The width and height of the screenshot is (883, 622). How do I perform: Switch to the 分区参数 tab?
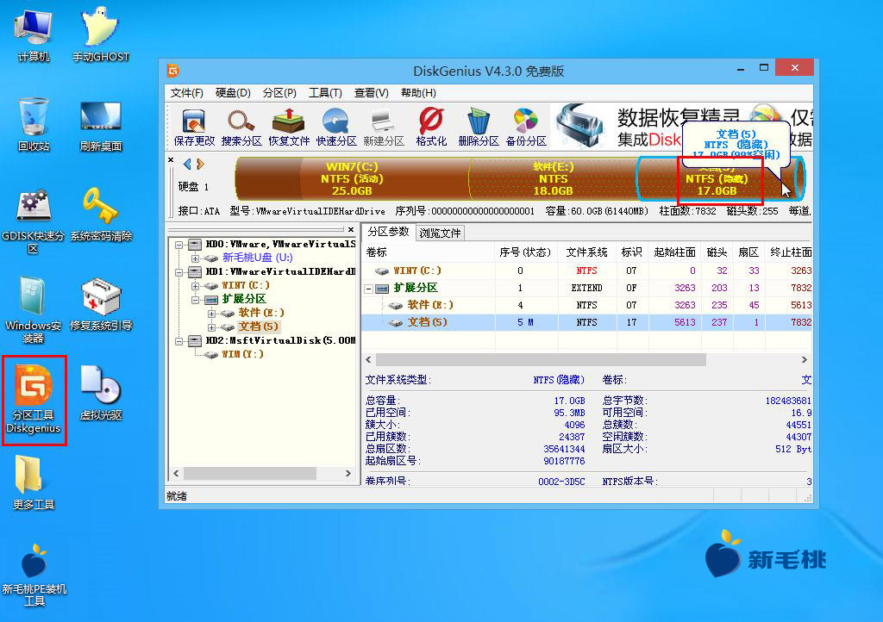point(389,232)
